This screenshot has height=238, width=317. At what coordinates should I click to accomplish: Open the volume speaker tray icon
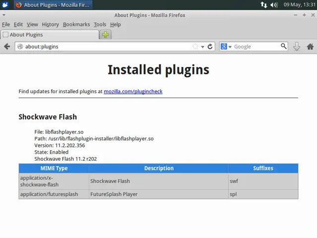274,4
